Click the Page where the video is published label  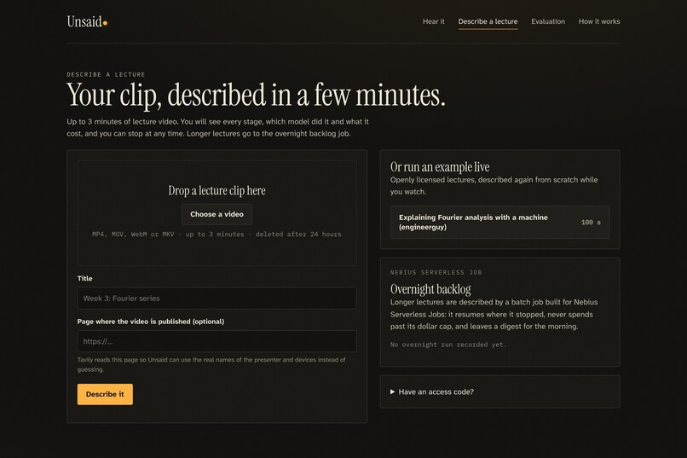(151, 322)
